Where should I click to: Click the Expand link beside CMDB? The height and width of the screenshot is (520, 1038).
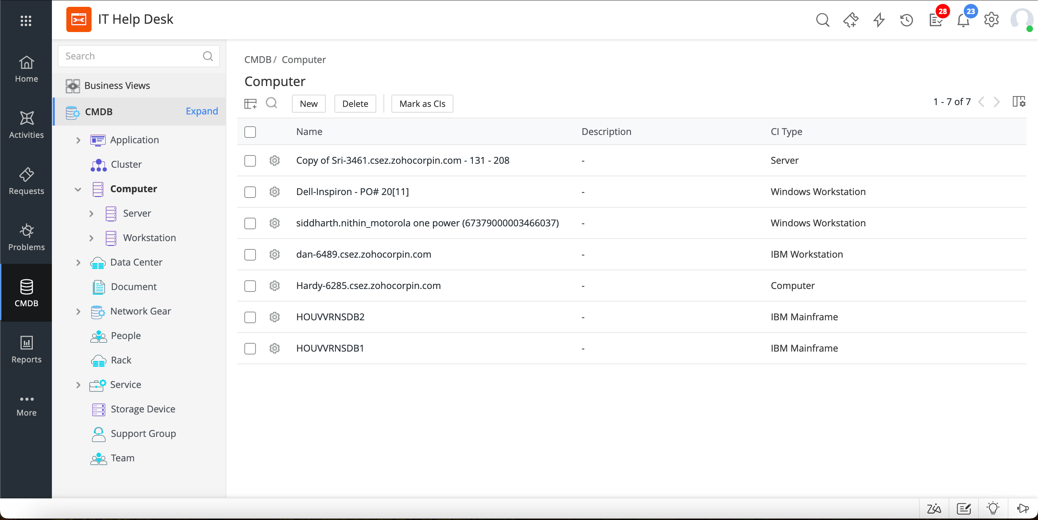pos(201,111)
